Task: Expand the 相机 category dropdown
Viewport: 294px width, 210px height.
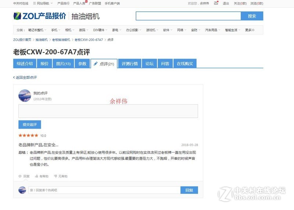Action: pyautogui.click(x=69, y=30)
